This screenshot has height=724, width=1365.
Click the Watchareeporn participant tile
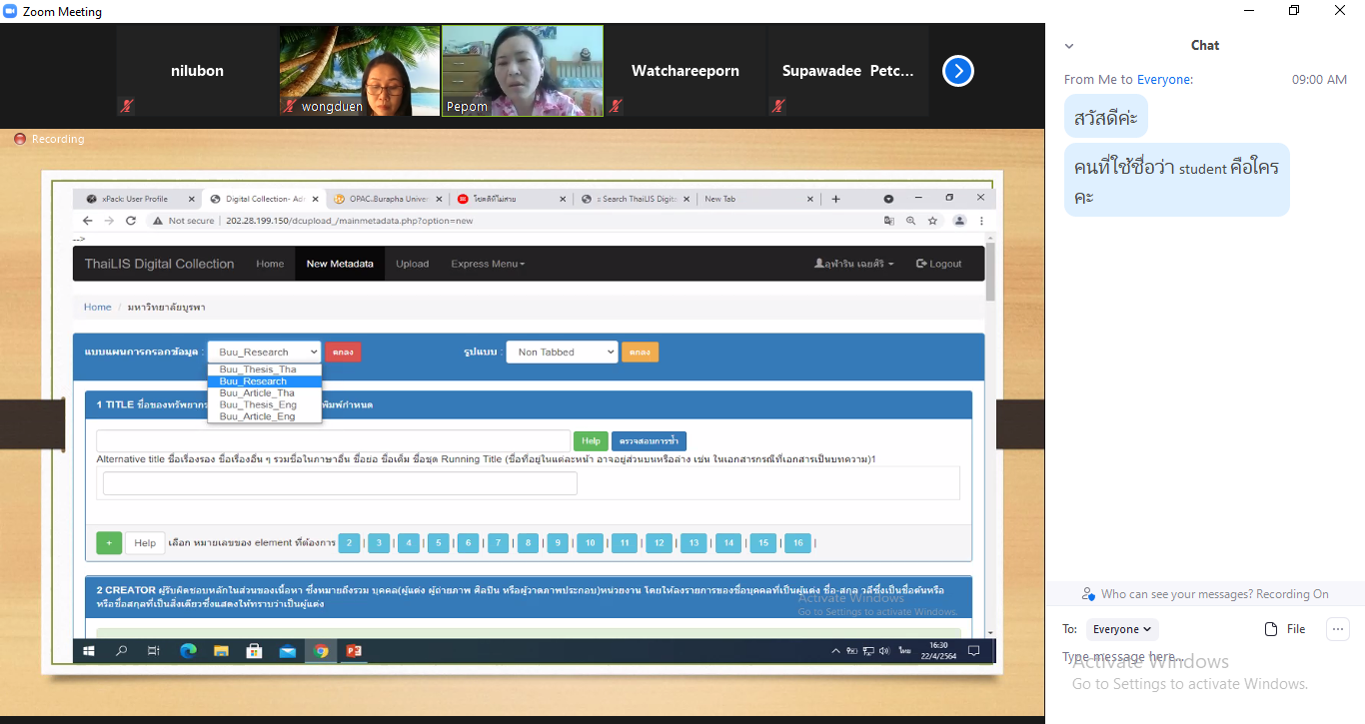(x=684, y=71)
